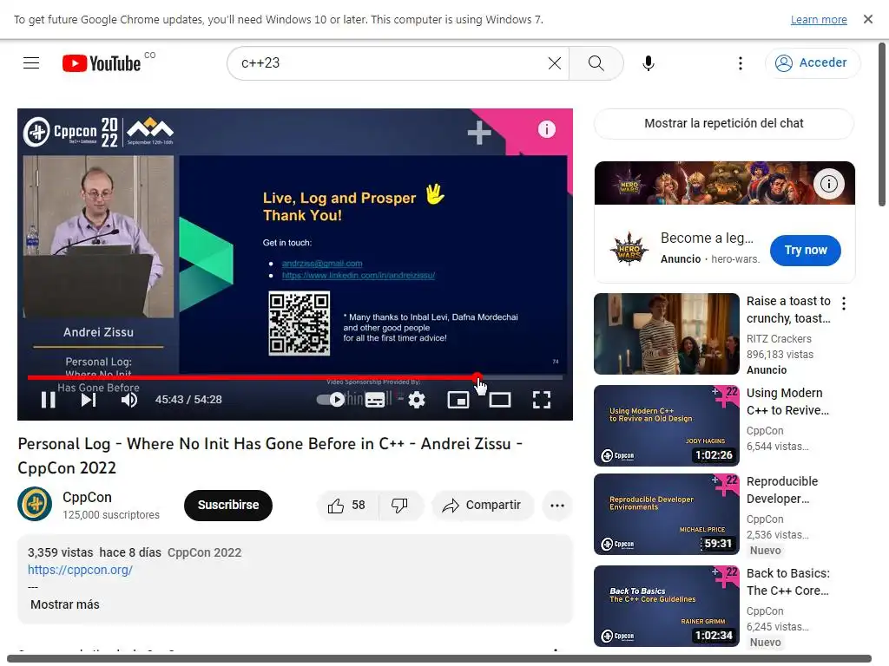The image size is (889, 666).
Task: Click the Acceder sign-in button
Action: tap(812, 62)
